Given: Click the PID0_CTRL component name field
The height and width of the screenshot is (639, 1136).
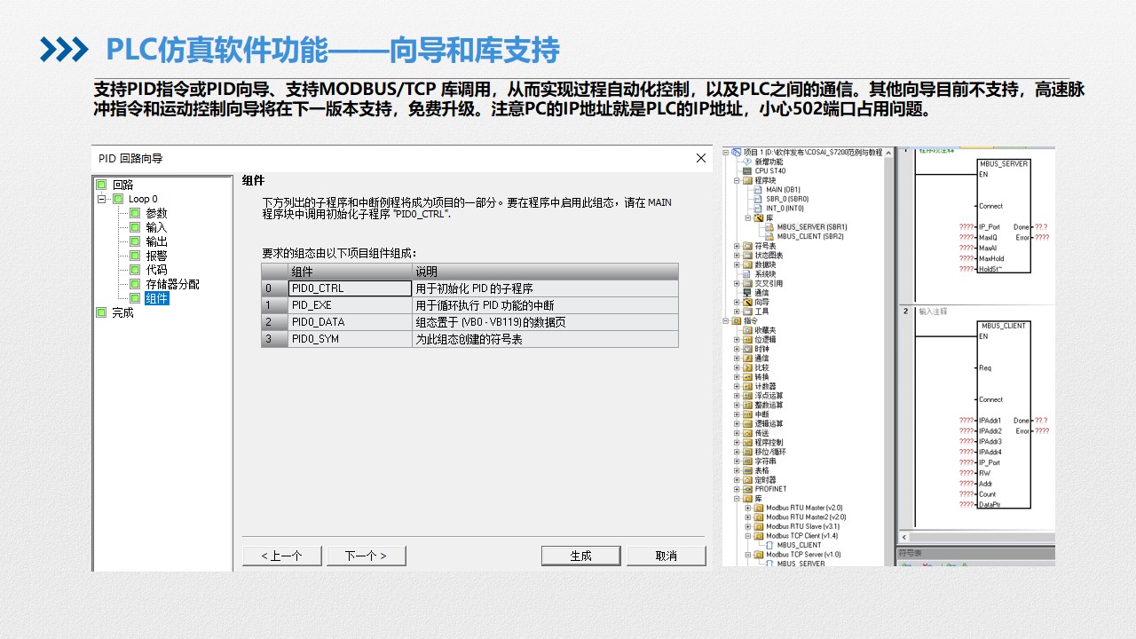Looking at the screenshot, I should click(350, 288).
